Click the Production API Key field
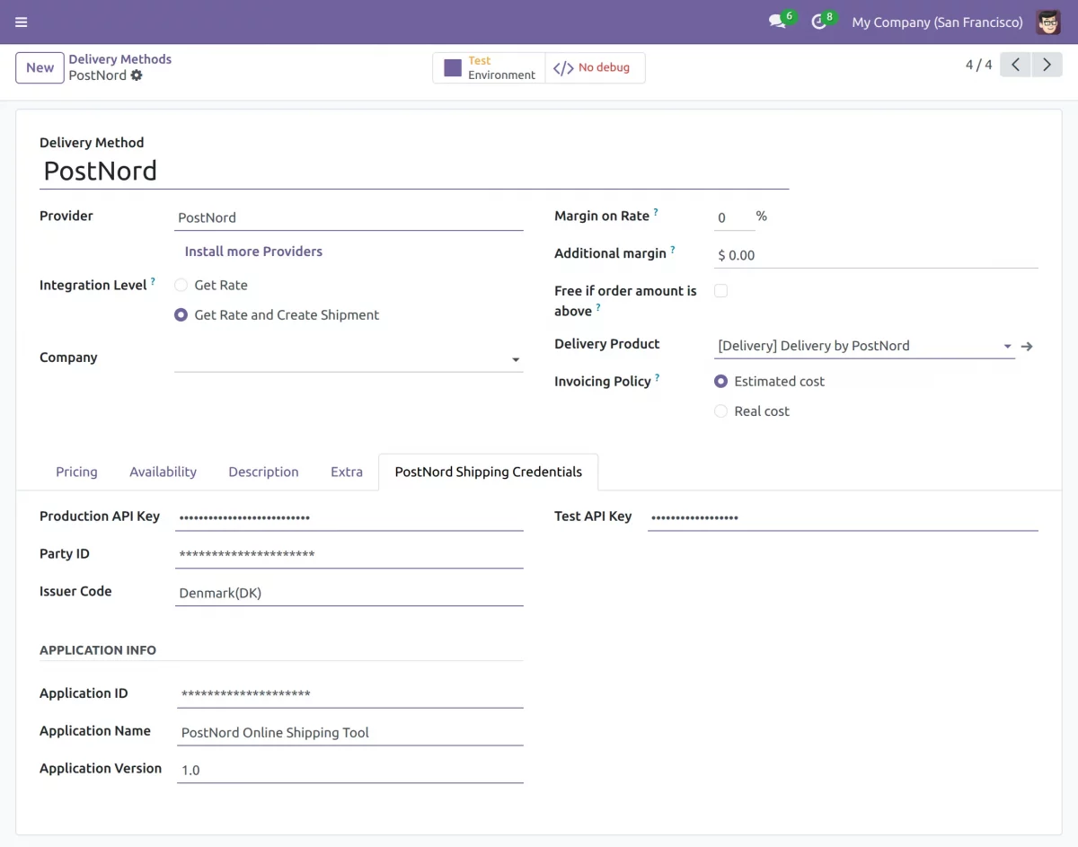The image size is (1078, 847). tap(349, 517)
